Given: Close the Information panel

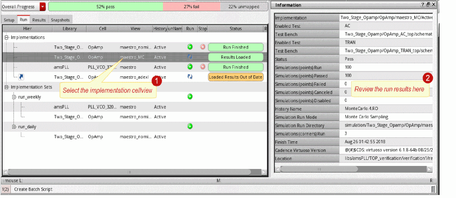Looking at the screenshot, I should [433, 5].
